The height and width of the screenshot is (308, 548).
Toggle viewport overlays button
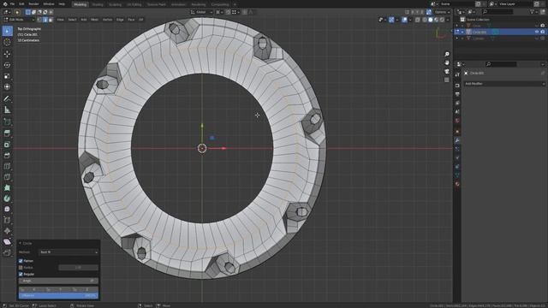pos(404,20)
